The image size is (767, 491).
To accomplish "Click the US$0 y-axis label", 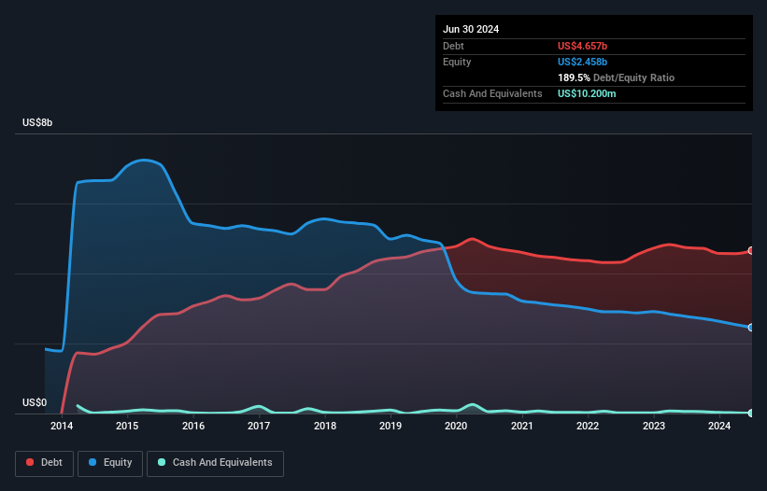I will [35, 402].
